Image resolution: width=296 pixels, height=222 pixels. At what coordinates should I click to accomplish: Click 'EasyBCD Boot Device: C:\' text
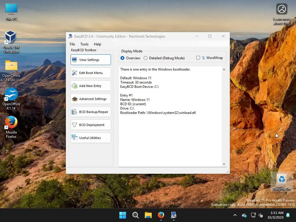pyautogui.click(x=140, y=87)
